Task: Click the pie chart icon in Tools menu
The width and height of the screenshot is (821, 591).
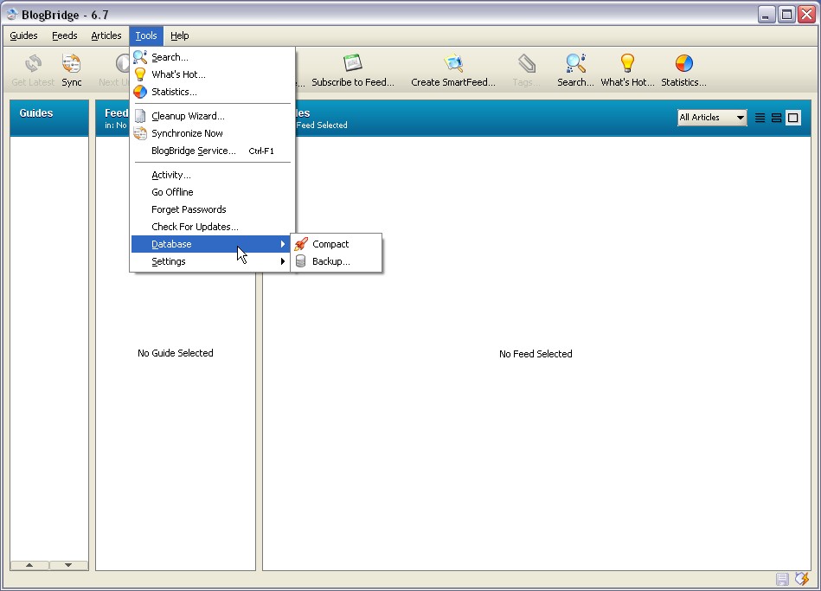Action: [140, 92]
